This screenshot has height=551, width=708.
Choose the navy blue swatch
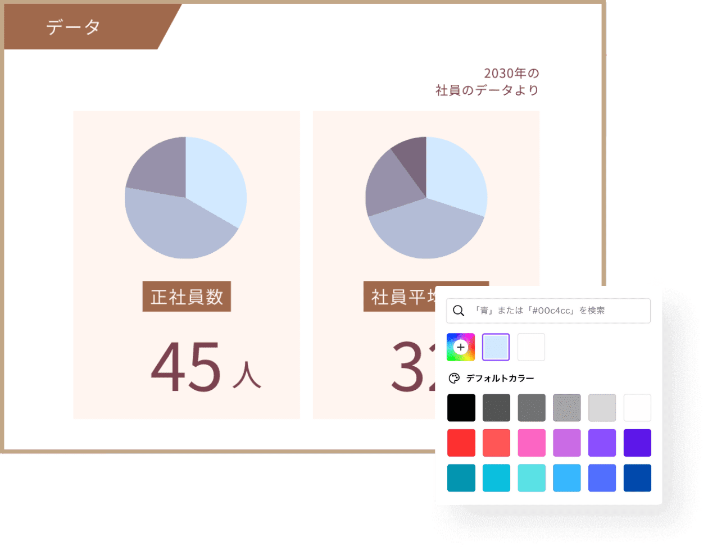pyautogui.click(x=637, y=478)
